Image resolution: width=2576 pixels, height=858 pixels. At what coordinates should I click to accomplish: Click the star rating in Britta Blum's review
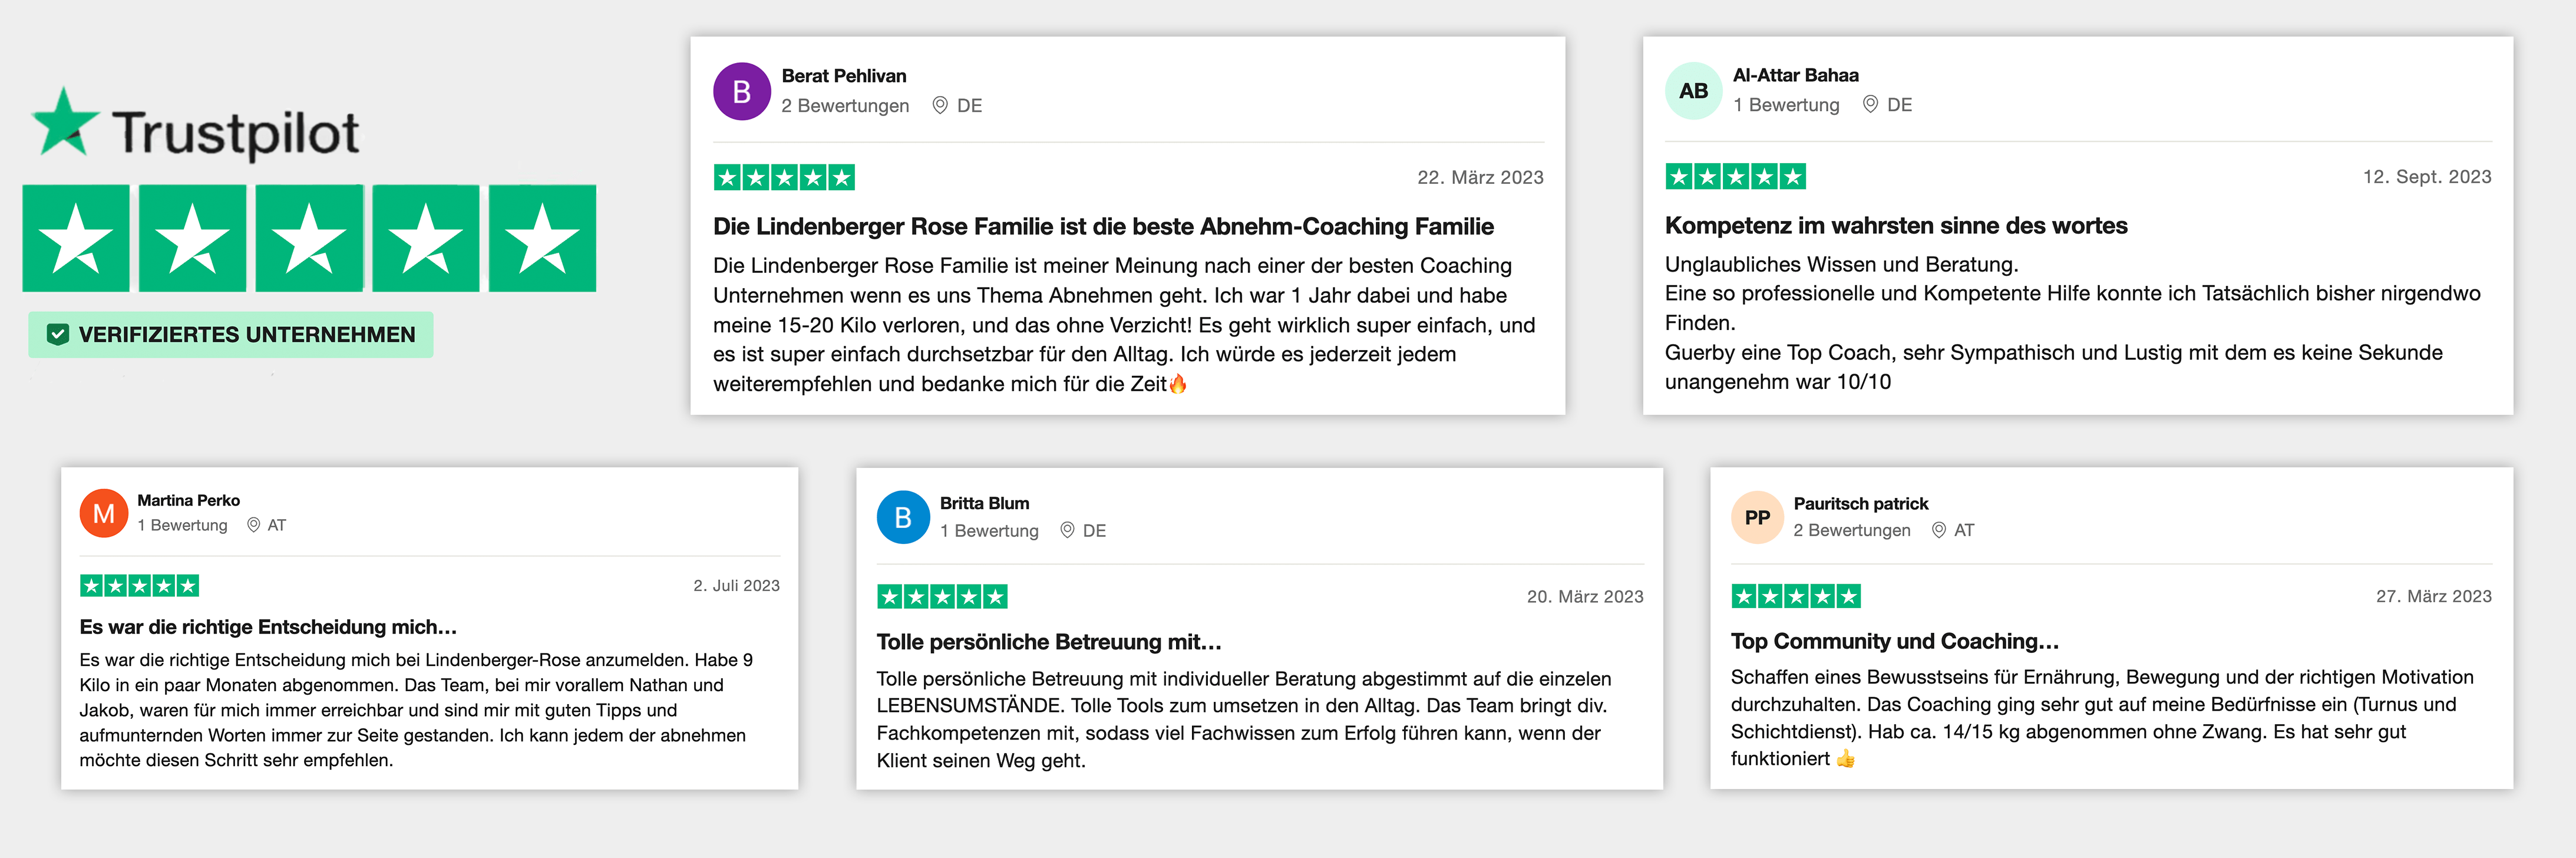[941, 597]
